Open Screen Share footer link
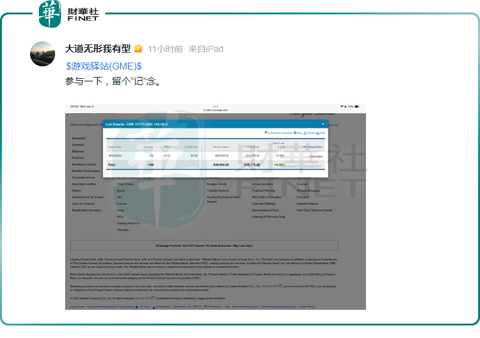This screenshot has height=338, width=480. tap(306, 307)
